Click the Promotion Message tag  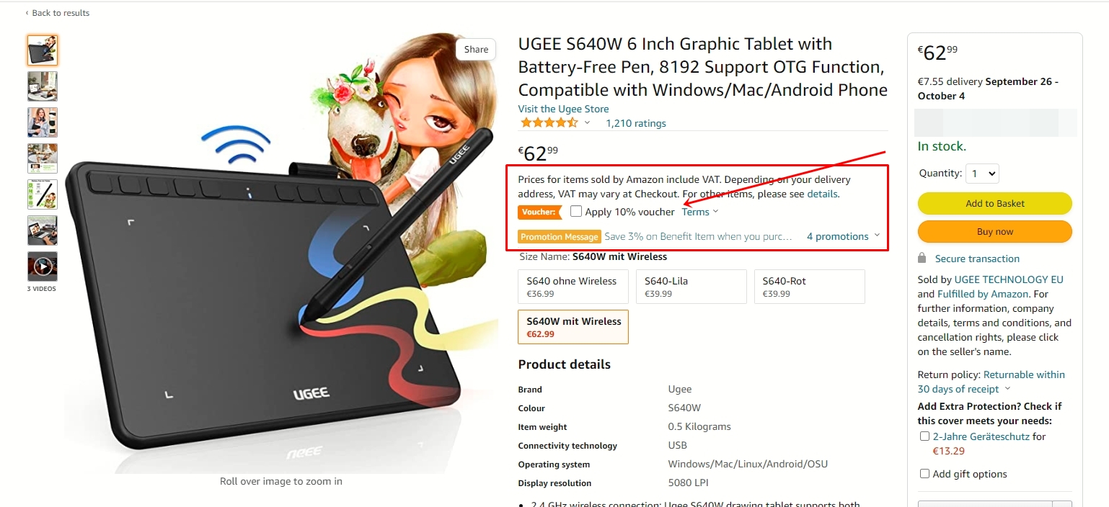click(x=560, y=237)
